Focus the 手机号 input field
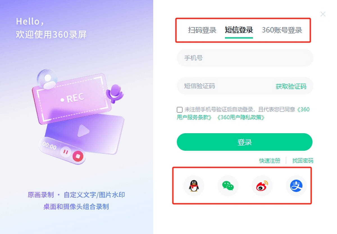337x234 pixels. coord(245,58)
